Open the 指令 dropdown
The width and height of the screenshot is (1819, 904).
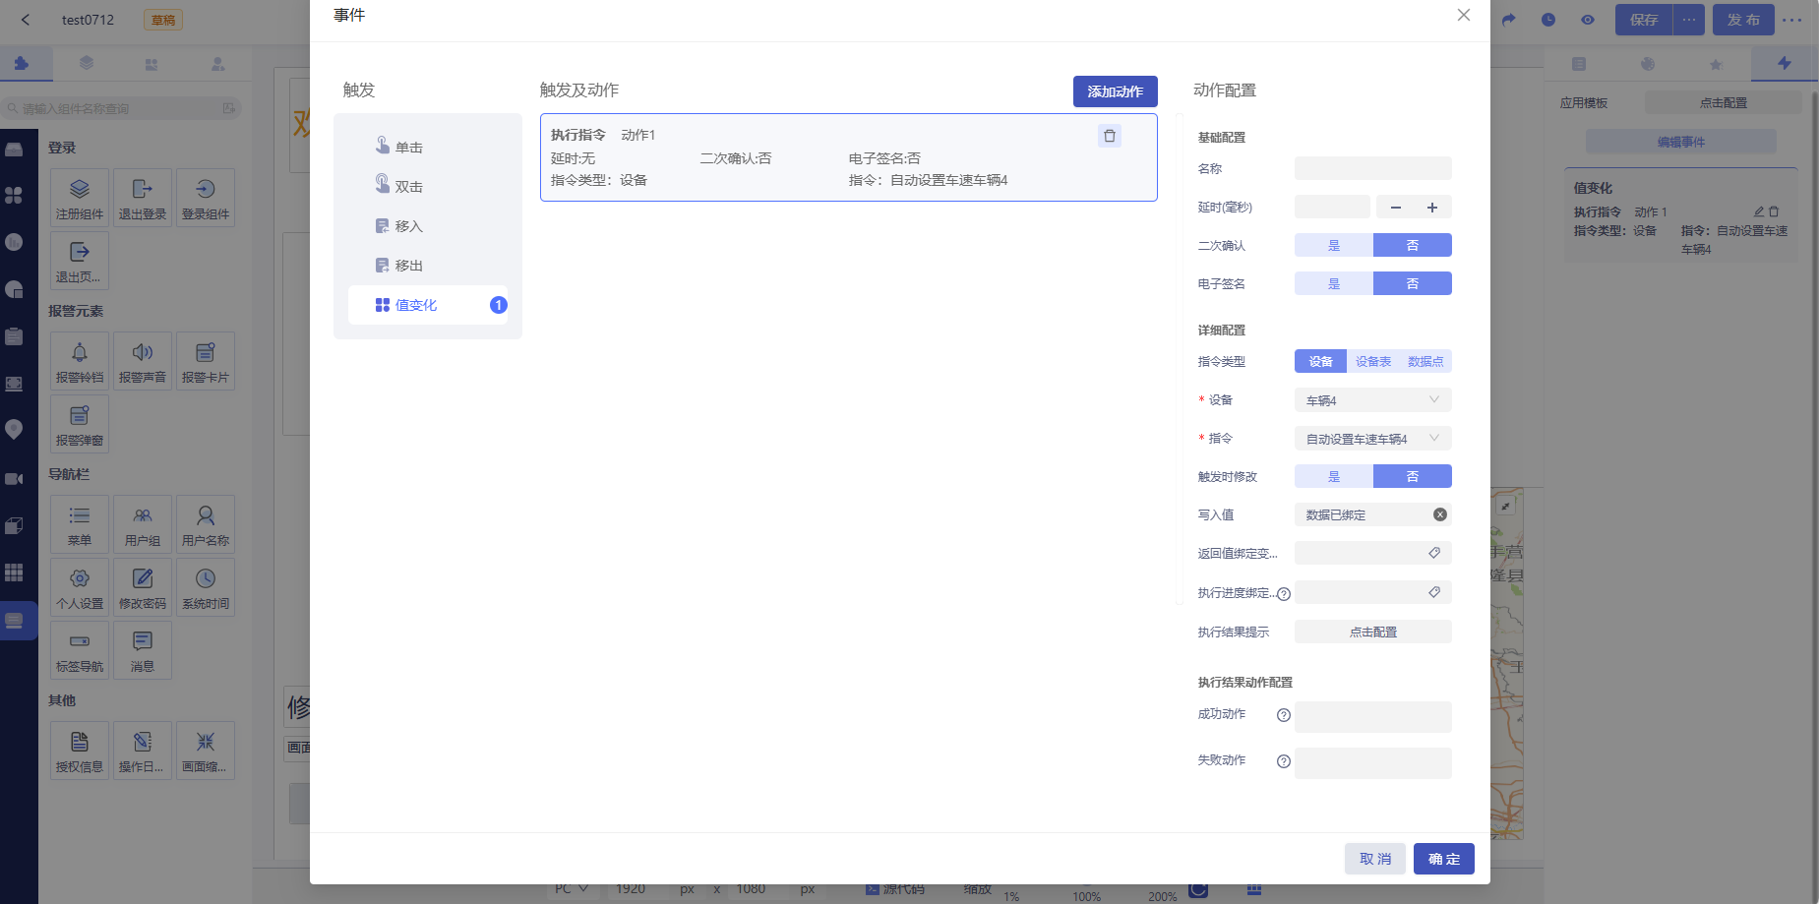(1372, 438)
